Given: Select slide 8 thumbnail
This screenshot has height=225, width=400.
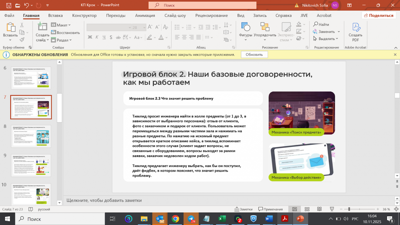Looking at the screenshot, I should click(x=31, y=136).
